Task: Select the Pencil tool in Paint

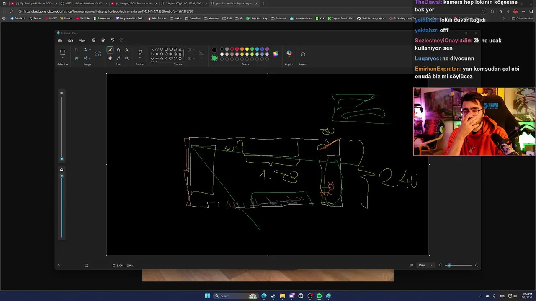Action: [110, 50]
